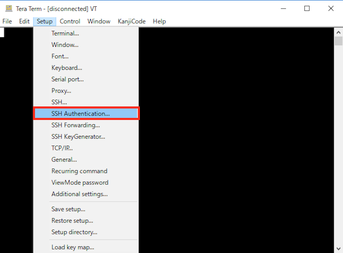This screenshot has height=253, width=343.
Task: Select Load key map... option
Action: (73, 247)
